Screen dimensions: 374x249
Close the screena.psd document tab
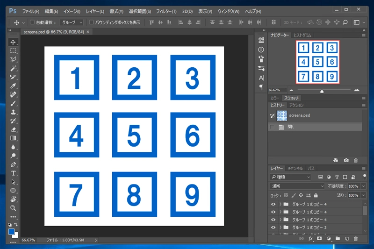click(x=88, y=32)
